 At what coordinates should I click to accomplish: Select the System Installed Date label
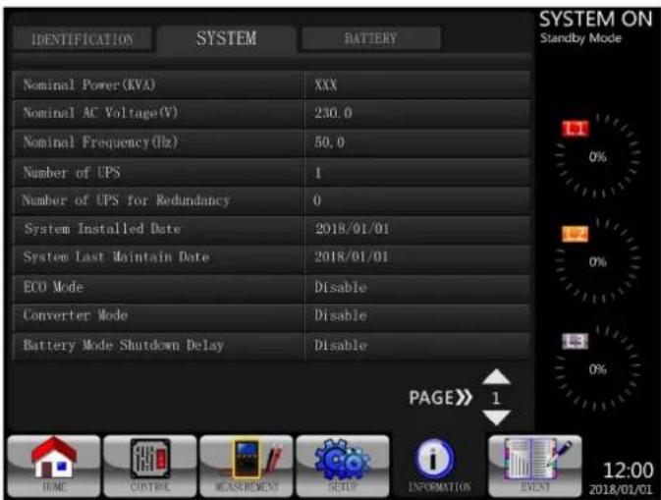pyautogui.click(x=102, y=229)
